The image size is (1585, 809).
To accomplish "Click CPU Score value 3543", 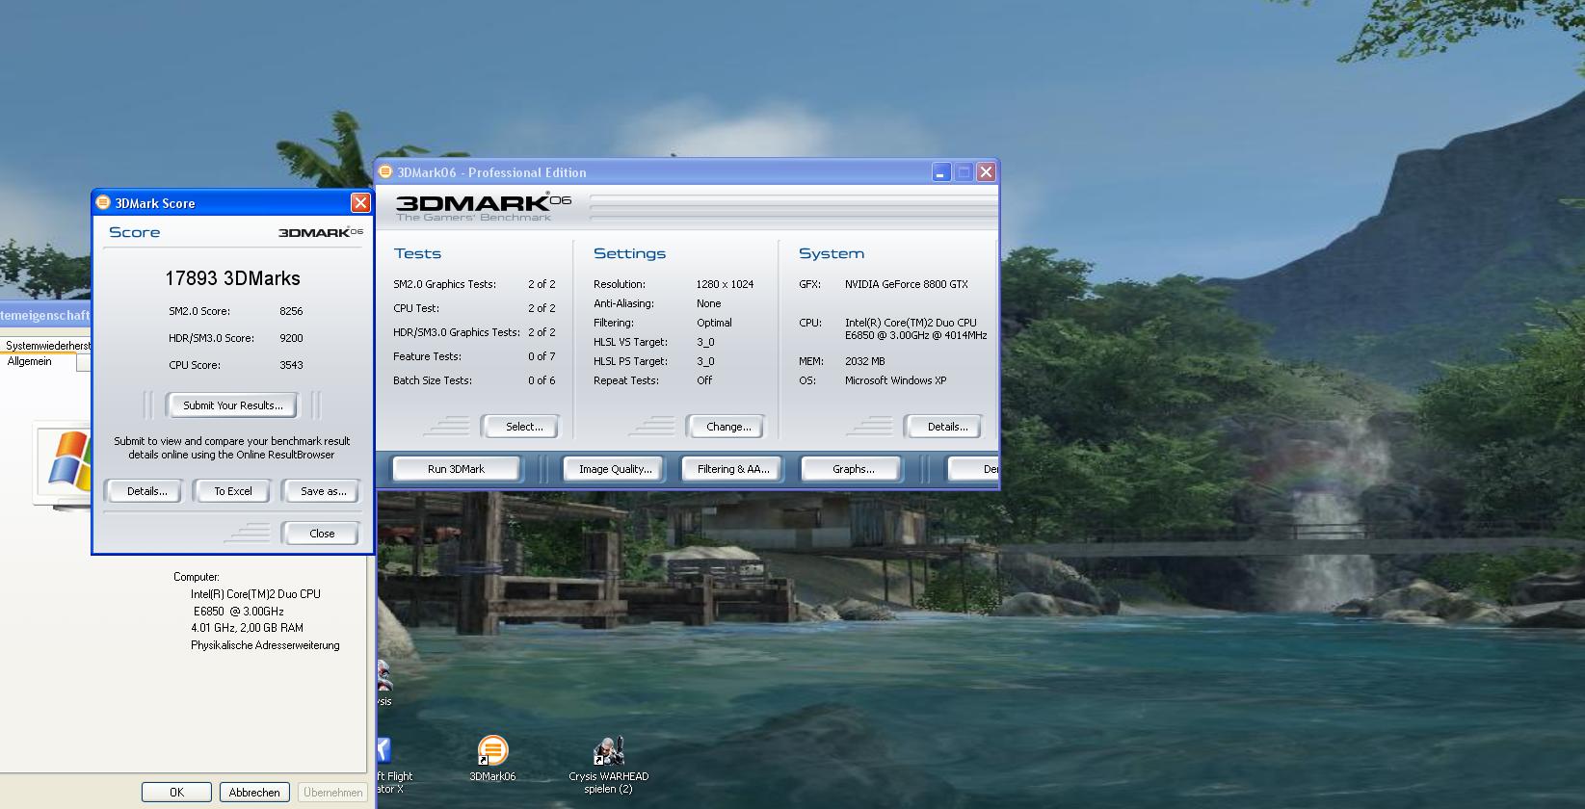I will 291,365.
